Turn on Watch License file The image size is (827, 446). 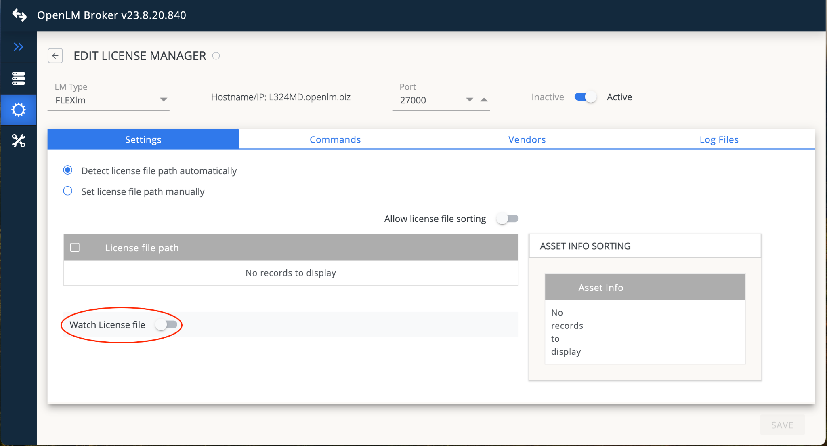coord(166,325)
